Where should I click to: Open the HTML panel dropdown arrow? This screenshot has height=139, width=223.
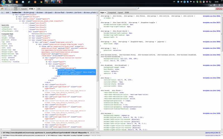coord(35,9)
